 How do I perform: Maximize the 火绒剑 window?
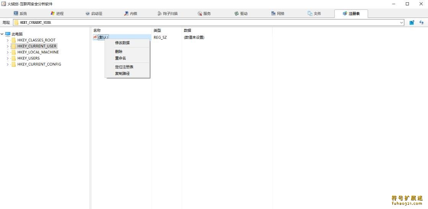click(x=407, y=4)
